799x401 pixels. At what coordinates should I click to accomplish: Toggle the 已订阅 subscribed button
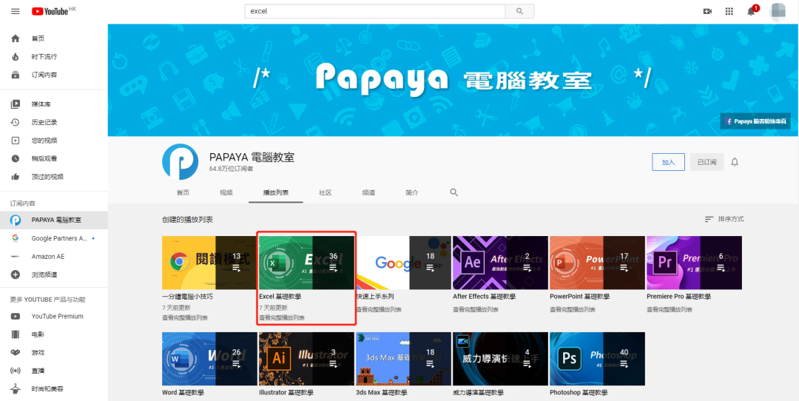tap(707, 162)
